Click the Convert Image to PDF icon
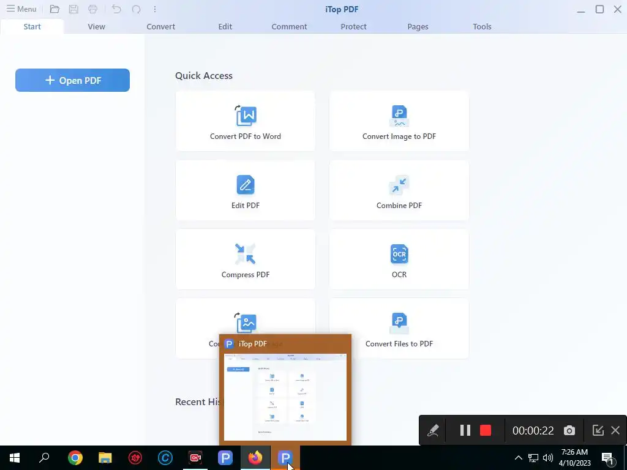The height and width of the screenshot is (470, 627). pos(399,116)
